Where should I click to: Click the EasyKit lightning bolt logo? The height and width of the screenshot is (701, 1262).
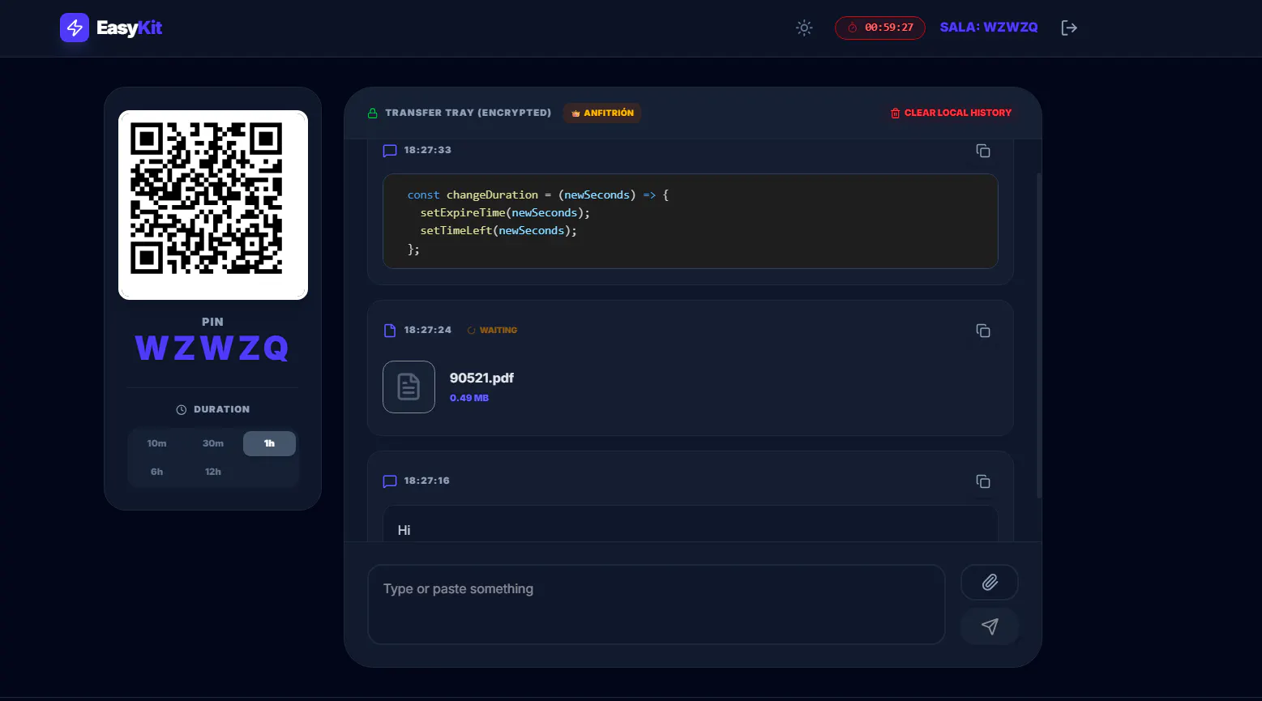pos(75,28)
